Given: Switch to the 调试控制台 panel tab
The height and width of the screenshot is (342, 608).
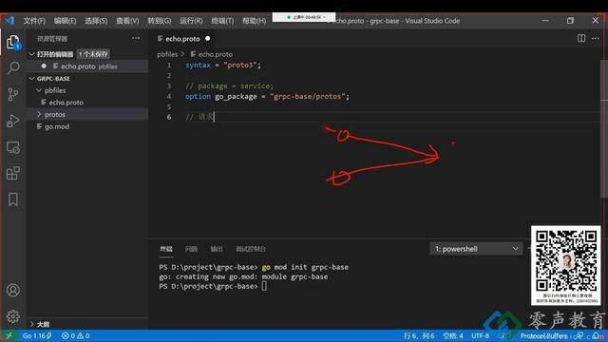Looking at the screenshot, I should [251, 249].
